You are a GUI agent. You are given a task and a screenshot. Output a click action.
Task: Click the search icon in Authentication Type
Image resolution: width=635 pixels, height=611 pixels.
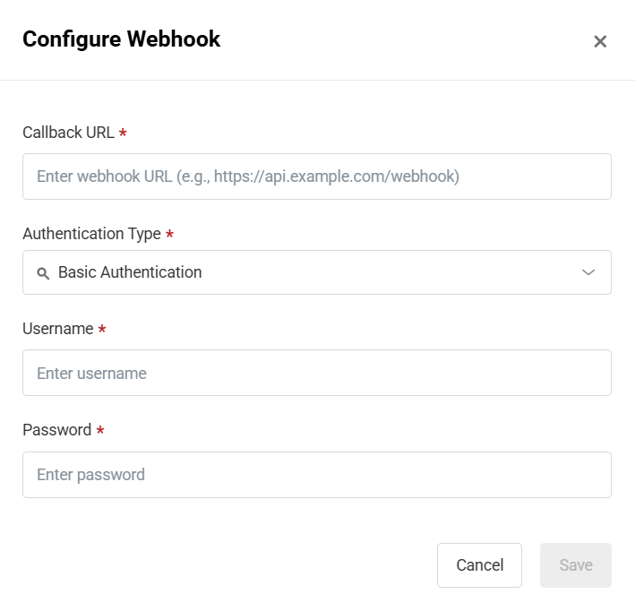[x=42, y=273]
